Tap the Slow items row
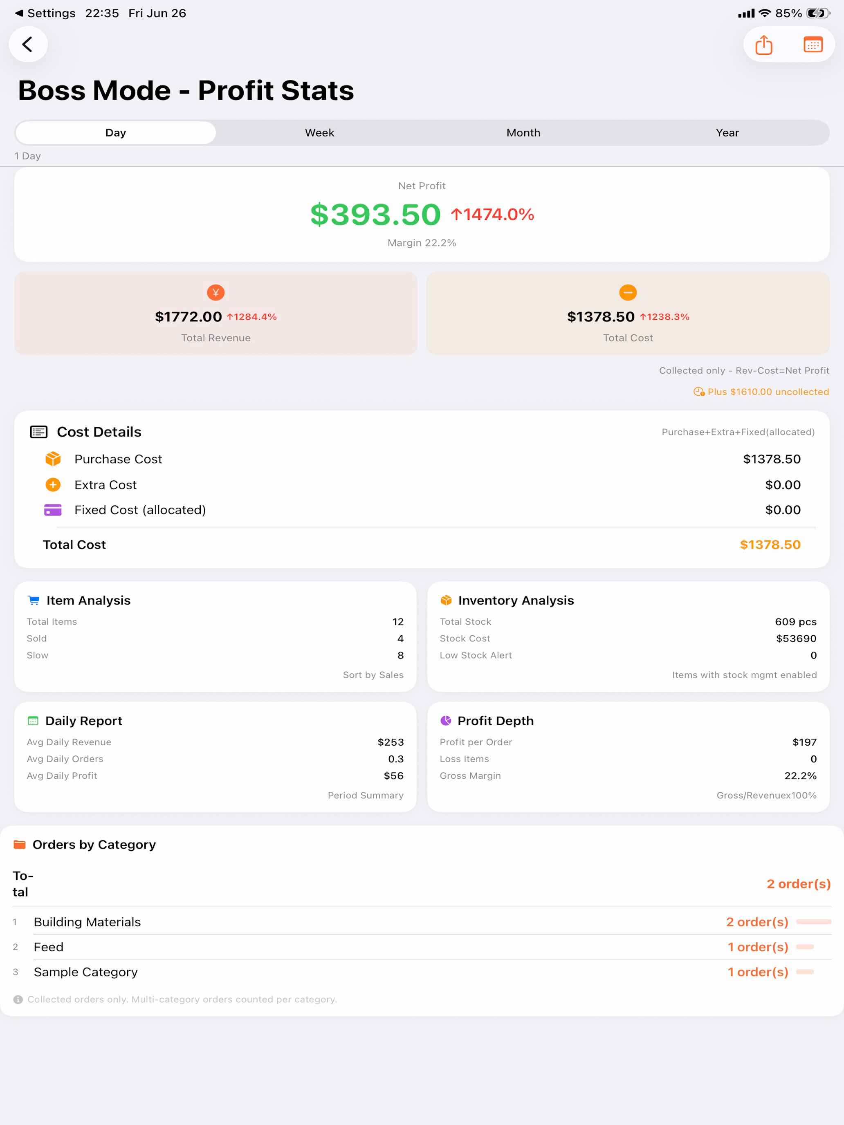 [215, 655]
